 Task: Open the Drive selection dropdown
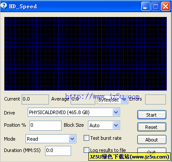pos(74,112)
